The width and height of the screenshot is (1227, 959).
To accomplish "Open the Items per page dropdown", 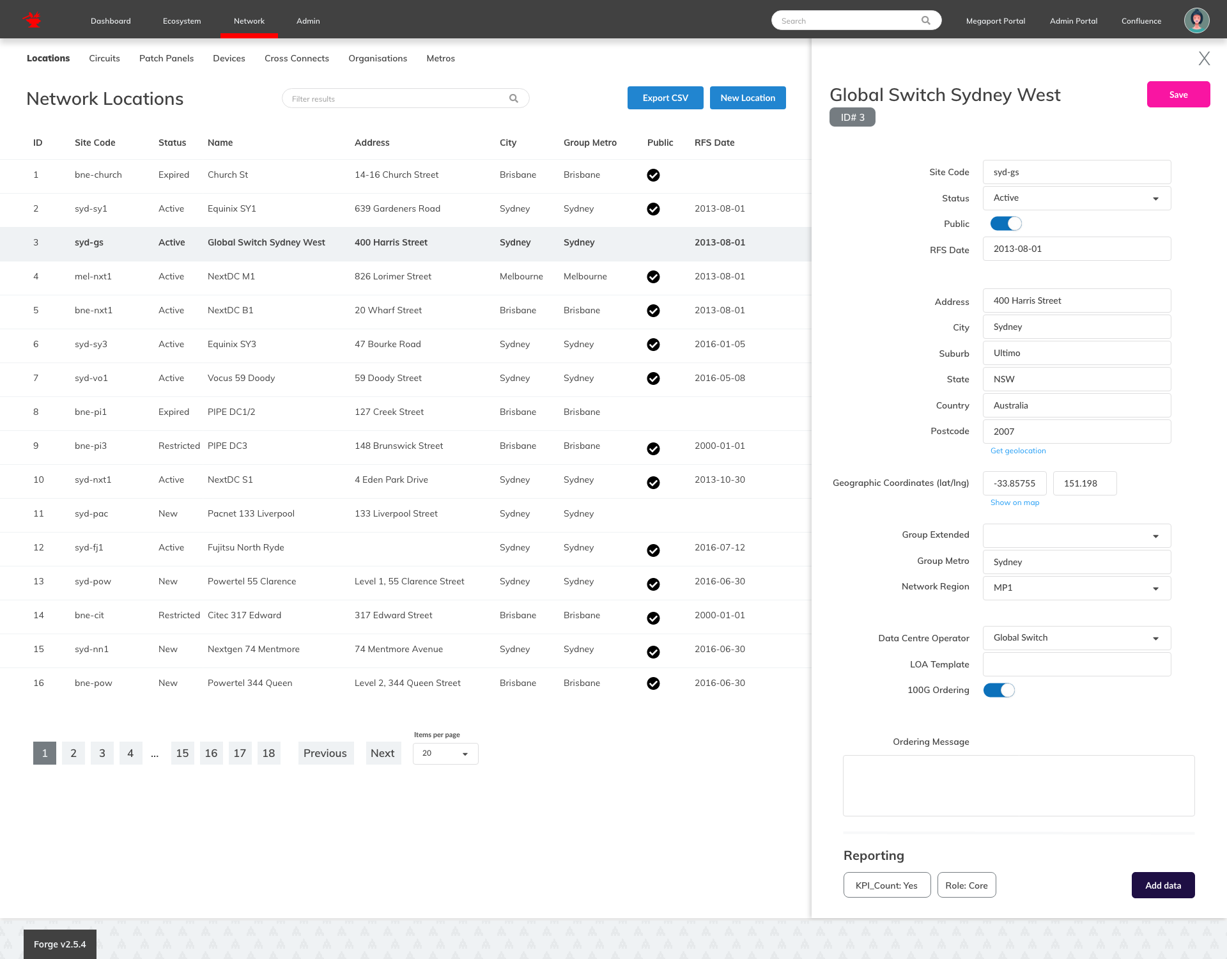I will [x=445, y=754].
